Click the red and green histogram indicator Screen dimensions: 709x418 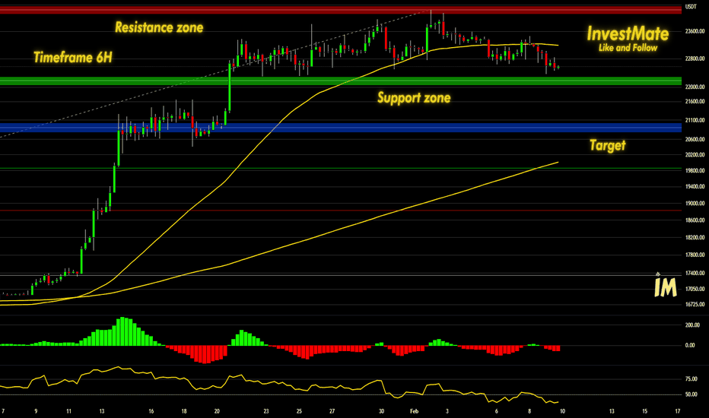281,340
